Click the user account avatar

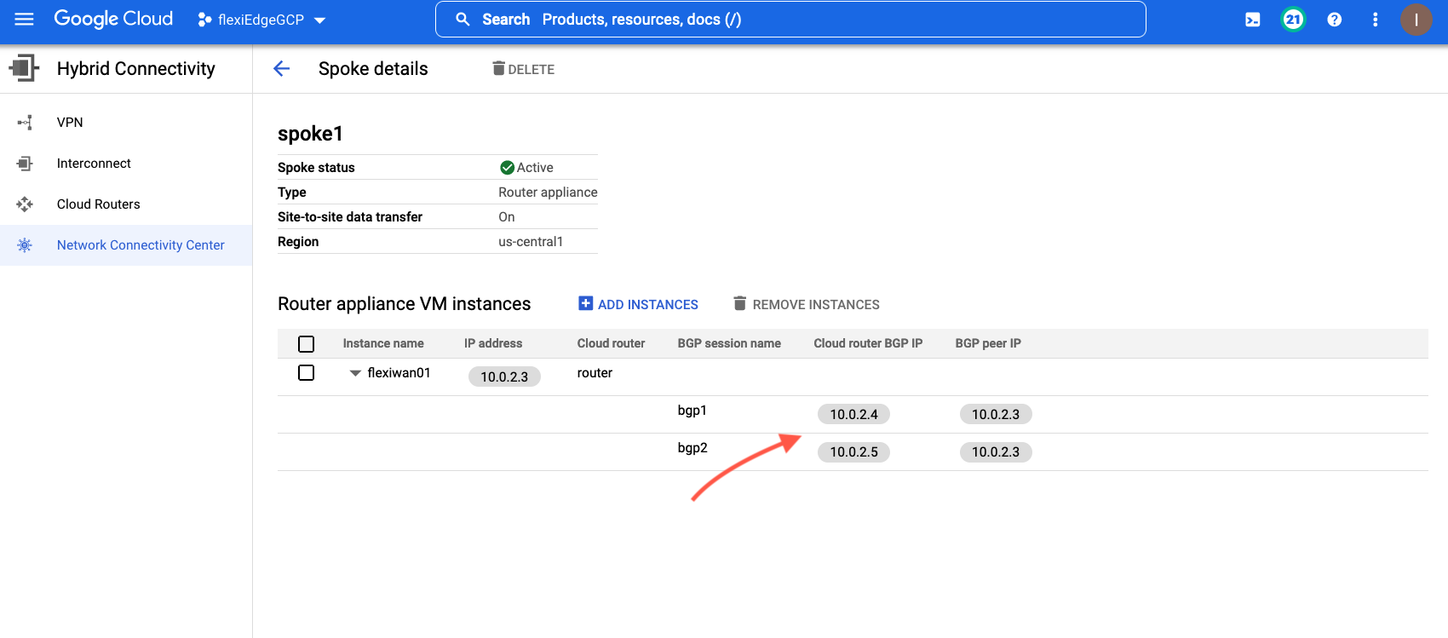(x=1416, y=20)
